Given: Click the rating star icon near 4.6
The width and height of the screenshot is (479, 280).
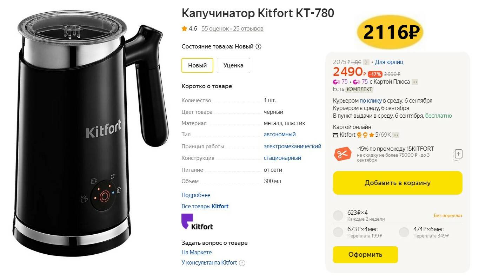Looking at the screenshot, I should tap(184, 29).
